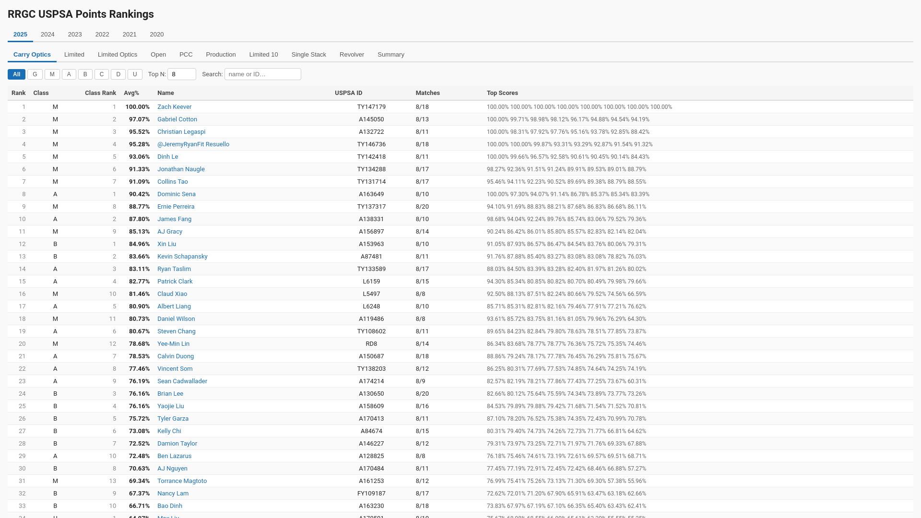Screen dimensions: 921x518
Task: Open Albert Liang's profile
Action: 174,306
